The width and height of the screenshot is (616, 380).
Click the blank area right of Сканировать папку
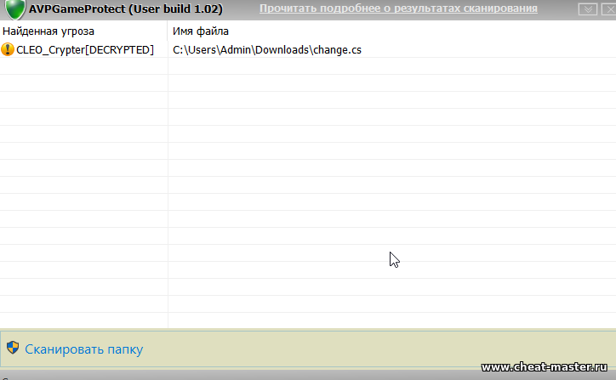coord(340,349)
